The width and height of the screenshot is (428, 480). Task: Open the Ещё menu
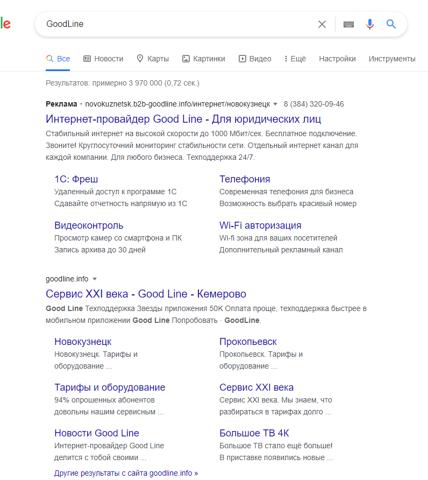295,59
